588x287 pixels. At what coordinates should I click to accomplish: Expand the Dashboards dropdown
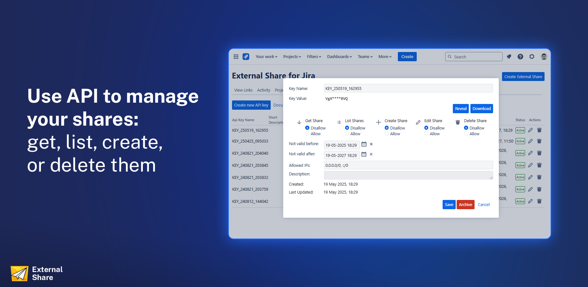[x=339, y=57]
